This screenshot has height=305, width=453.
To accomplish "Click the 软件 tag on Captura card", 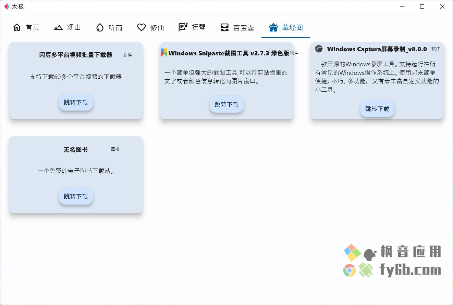I will (436, 49).
